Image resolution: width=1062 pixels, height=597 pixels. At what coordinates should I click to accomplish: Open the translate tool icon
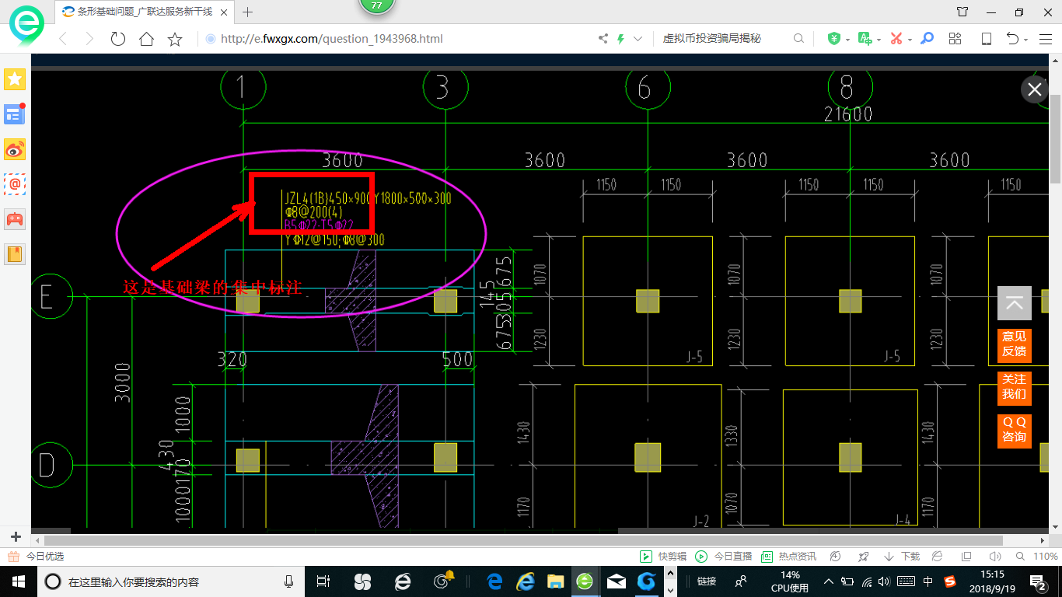pos(865,39)
